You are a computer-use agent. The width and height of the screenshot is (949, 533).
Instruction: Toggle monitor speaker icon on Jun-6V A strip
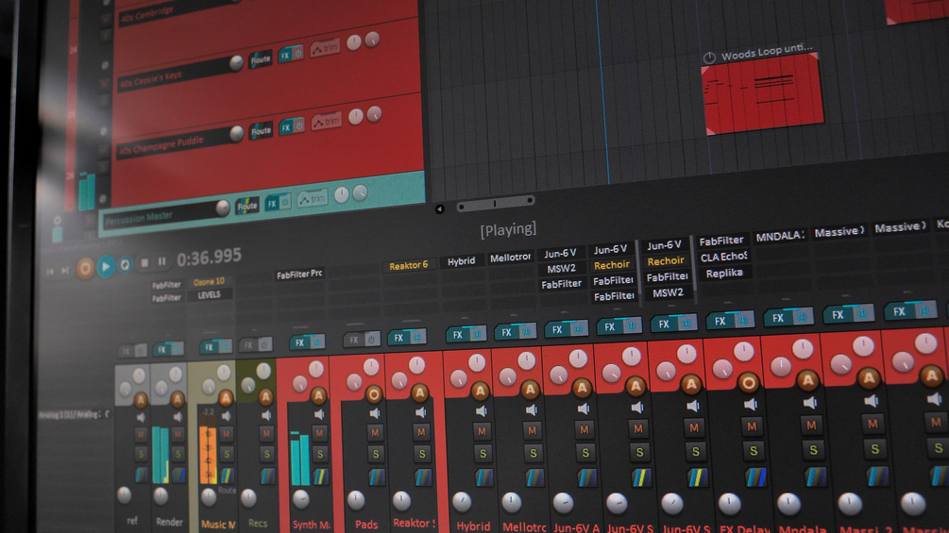pyautogui.click(x=584, y=409)
